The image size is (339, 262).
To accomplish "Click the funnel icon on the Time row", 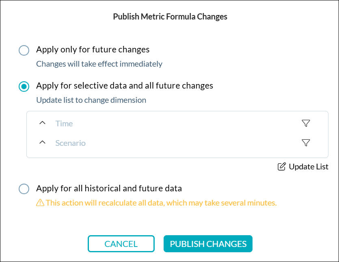I will click(x=307, y=123).
